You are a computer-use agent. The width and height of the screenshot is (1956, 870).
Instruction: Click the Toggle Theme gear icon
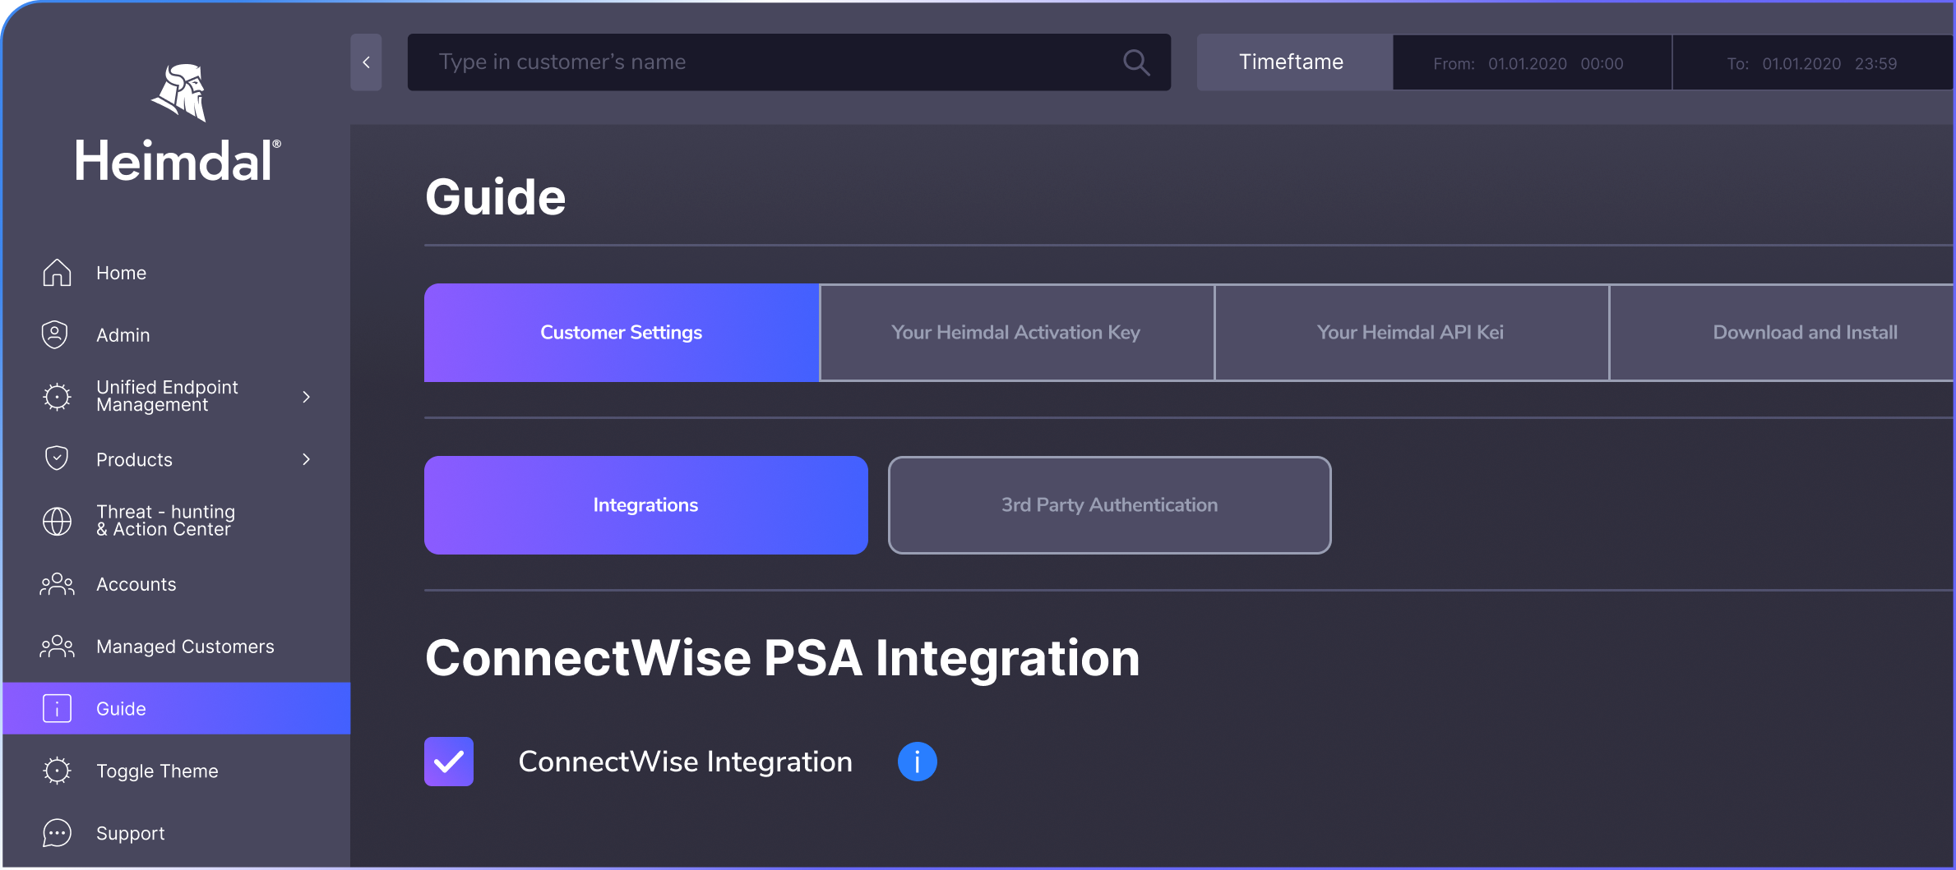57,771
